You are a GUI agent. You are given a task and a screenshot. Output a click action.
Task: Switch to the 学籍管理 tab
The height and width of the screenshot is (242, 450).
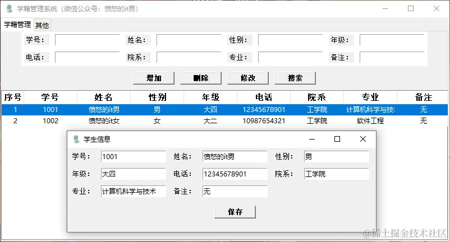click(x=17, y=25)
